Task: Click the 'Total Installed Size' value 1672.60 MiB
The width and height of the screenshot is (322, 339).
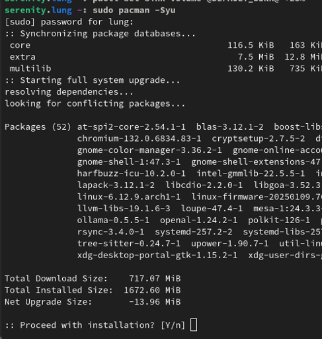Action: click(152, 290)
